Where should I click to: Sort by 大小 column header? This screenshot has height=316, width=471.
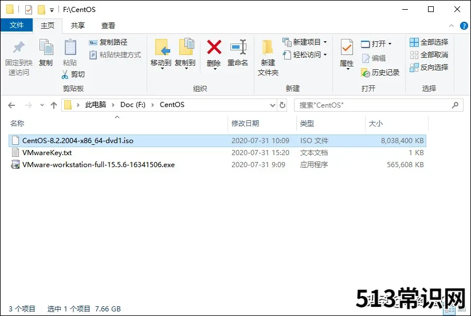point(375,123)
